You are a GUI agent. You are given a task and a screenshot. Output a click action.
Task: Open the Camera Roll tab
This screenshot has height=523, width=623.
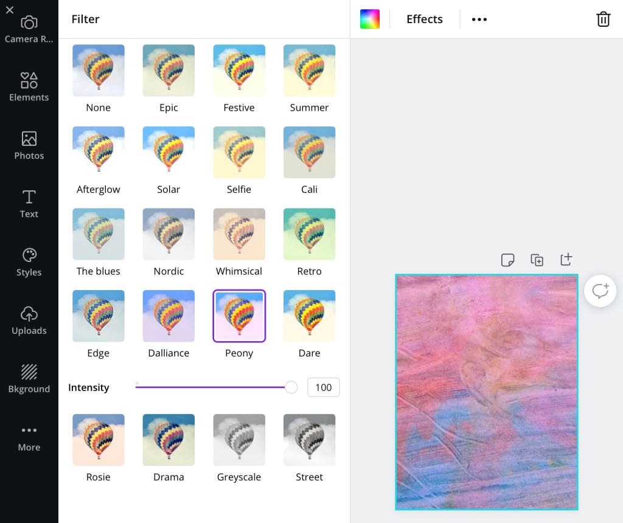click(x=29, y=29)
